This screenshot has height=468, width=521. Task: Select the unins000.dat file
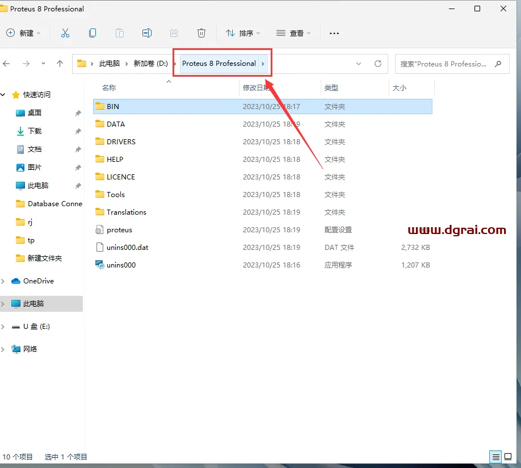263,248
